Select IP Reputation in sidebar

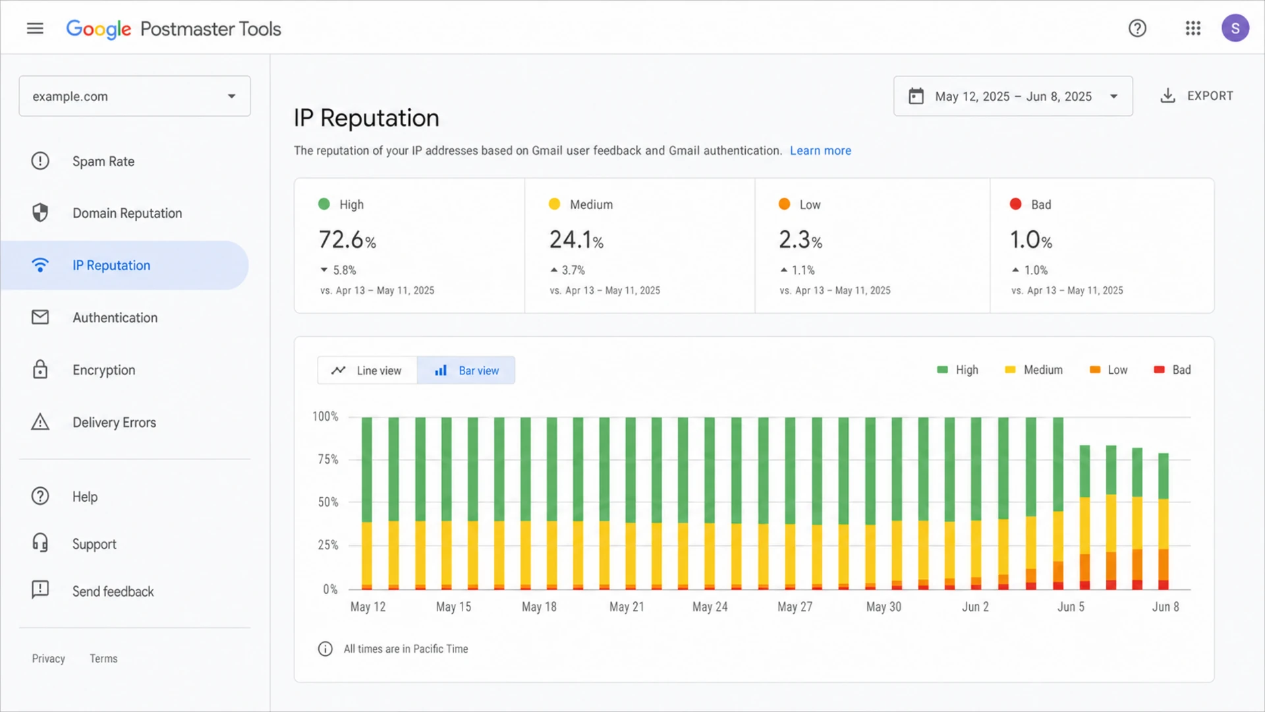click(x=125, y=265)
